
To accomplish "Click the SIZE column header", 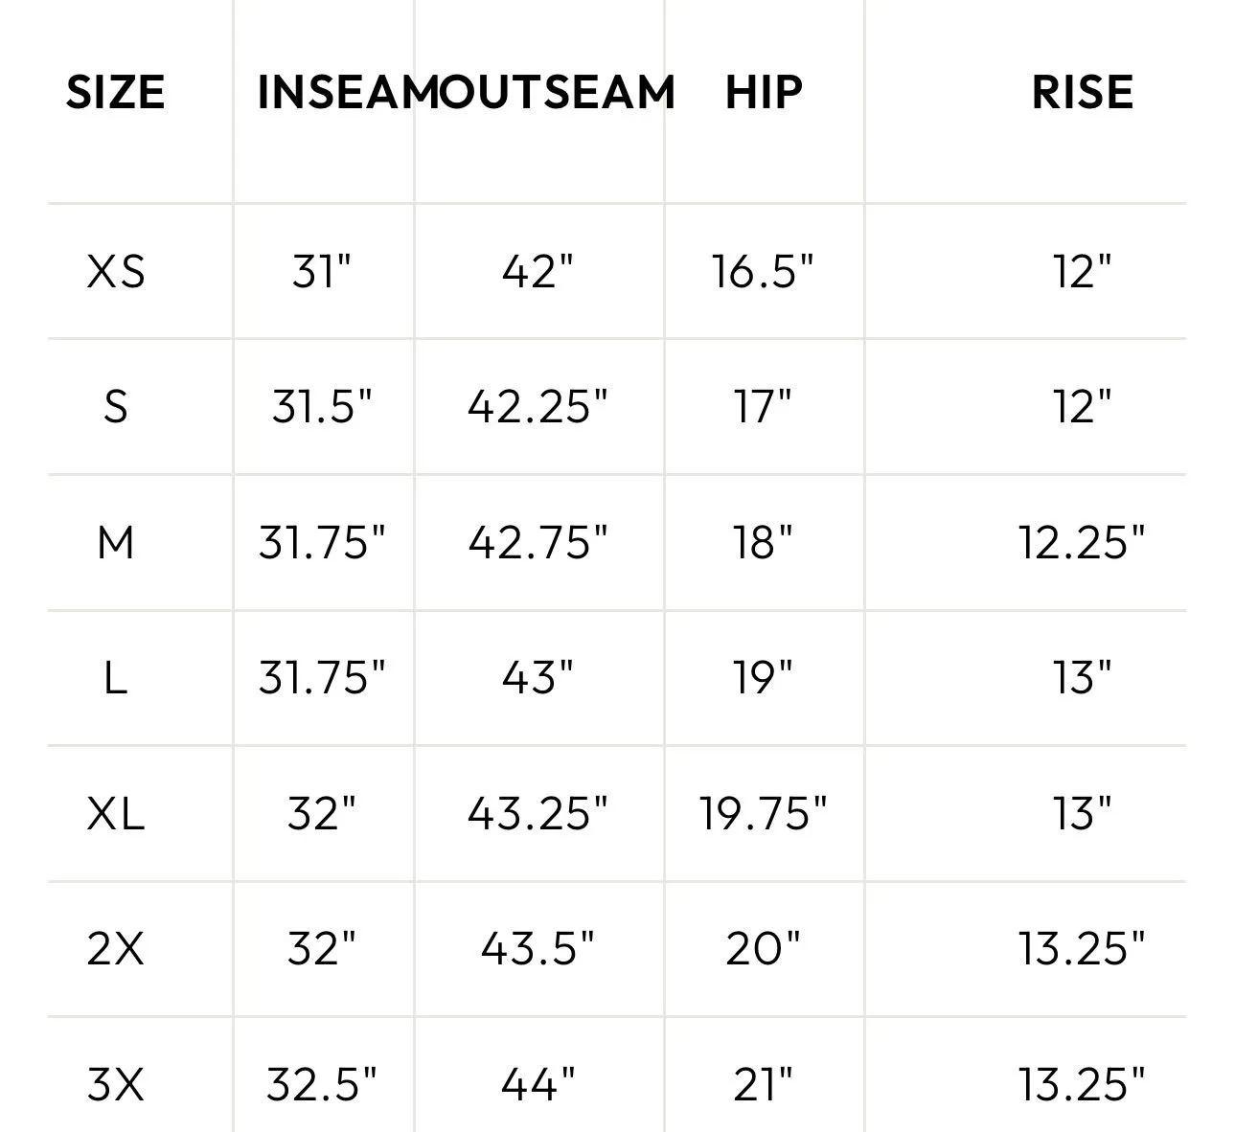I will tap(115, 93).
